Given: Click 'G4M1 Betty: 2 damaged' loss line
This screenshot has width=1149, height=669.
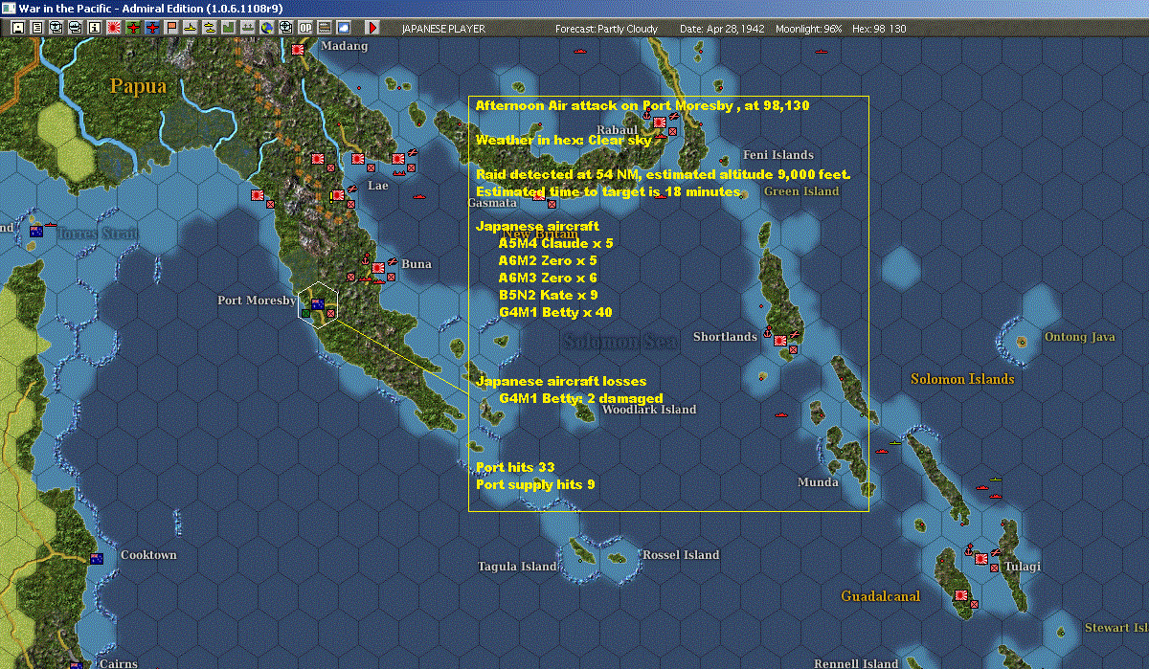Looking at the screenshot, I should 580,398.
